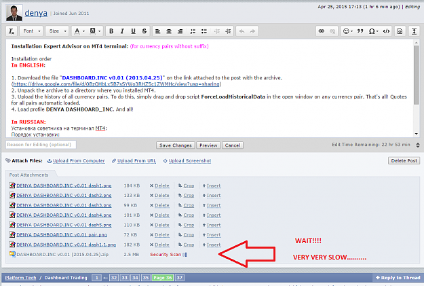Undo the last edit
The width and height of the screenshot is (424, 286).
click(x=242, y=31)
